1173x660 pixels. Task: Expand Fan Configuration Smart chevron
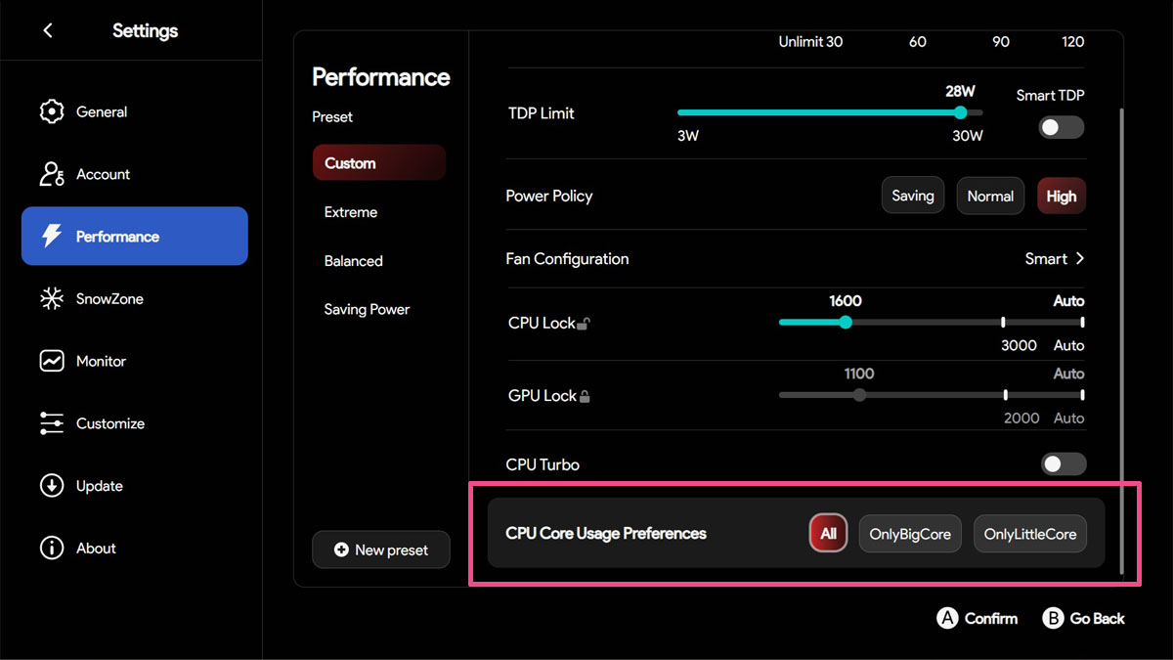pyautogui.click(x=1080, y=259)
